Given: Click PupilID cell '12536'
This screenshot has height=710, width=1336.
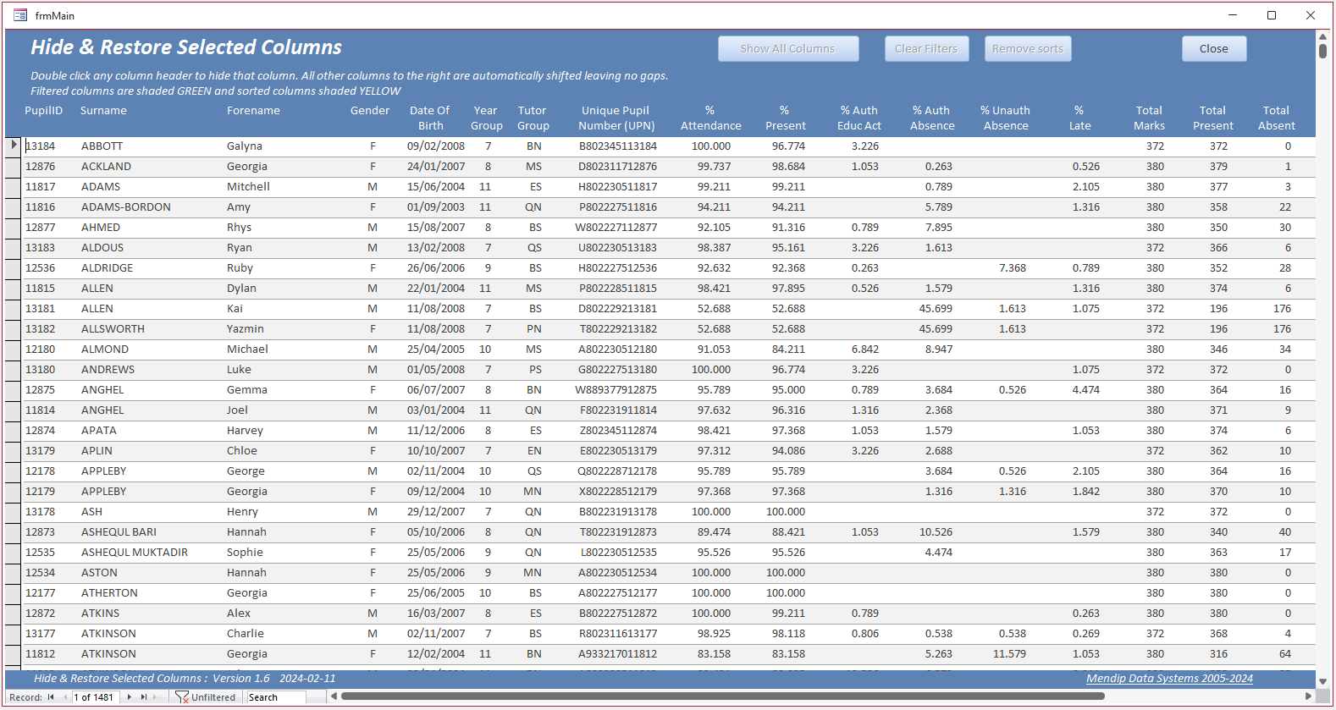Looking at the screenshot, I should tap(40, 268).
